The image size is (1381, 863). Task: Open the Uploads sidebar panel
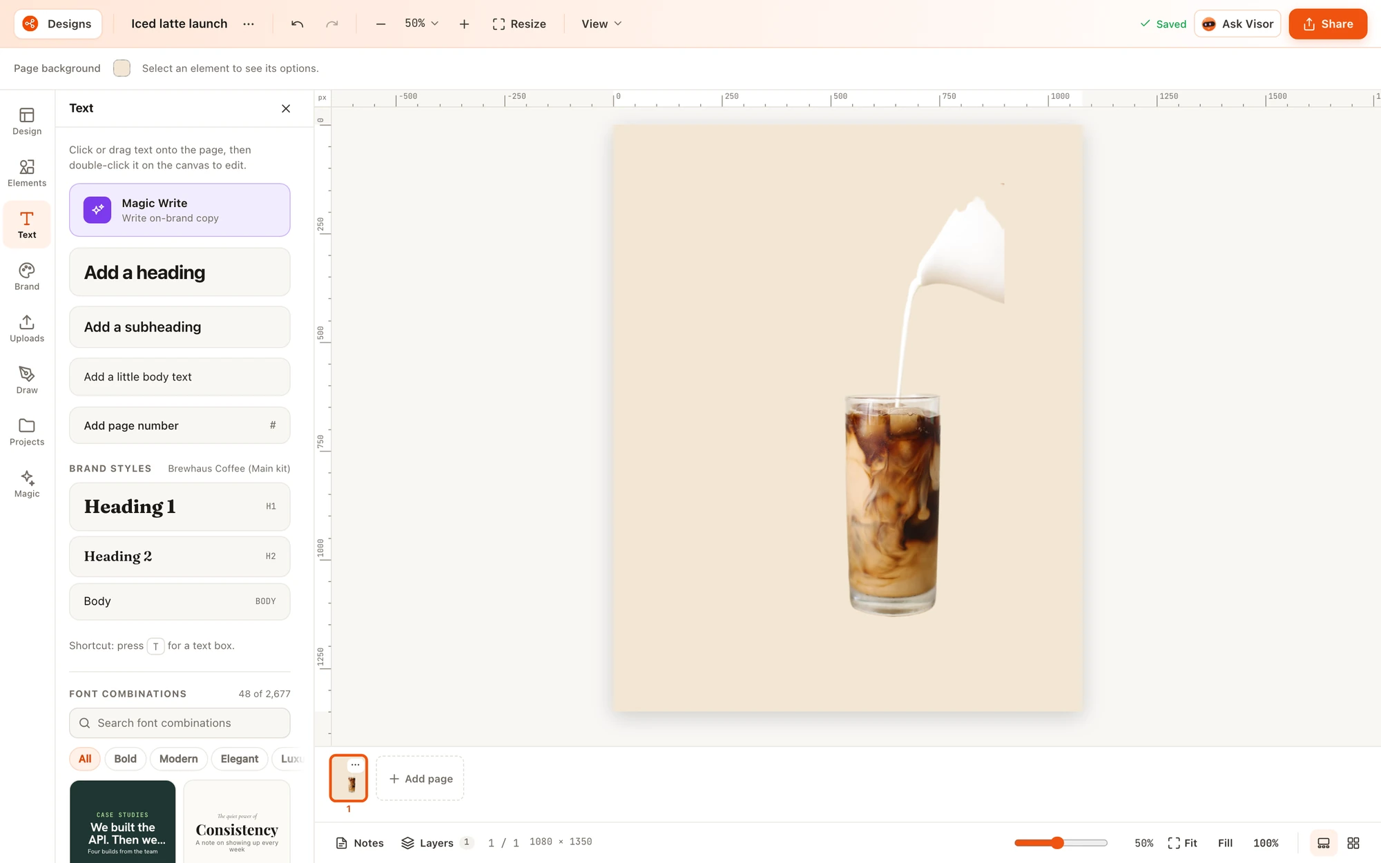coord(27,329)
